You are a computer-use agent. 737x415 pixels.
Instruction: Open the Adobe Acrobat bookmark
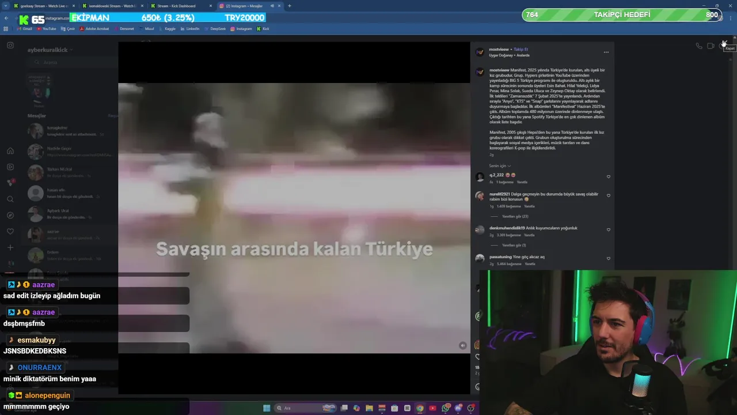[94, 29]
